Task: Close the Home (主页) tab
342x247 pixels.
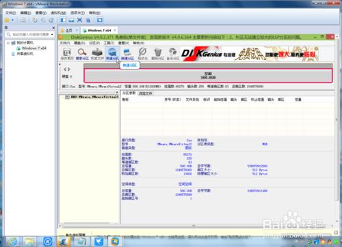Action: (x=77, y=30)
